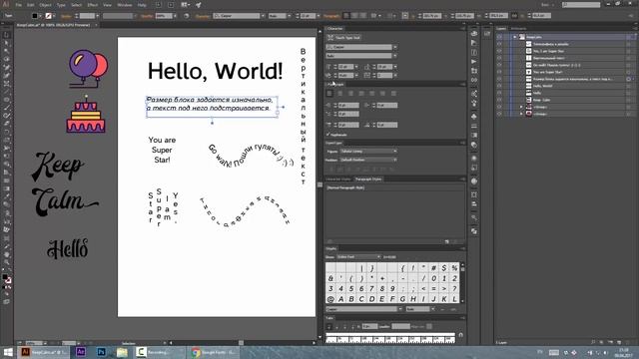
Task: Open After Effects from taskbar
Action: point(81,352)
